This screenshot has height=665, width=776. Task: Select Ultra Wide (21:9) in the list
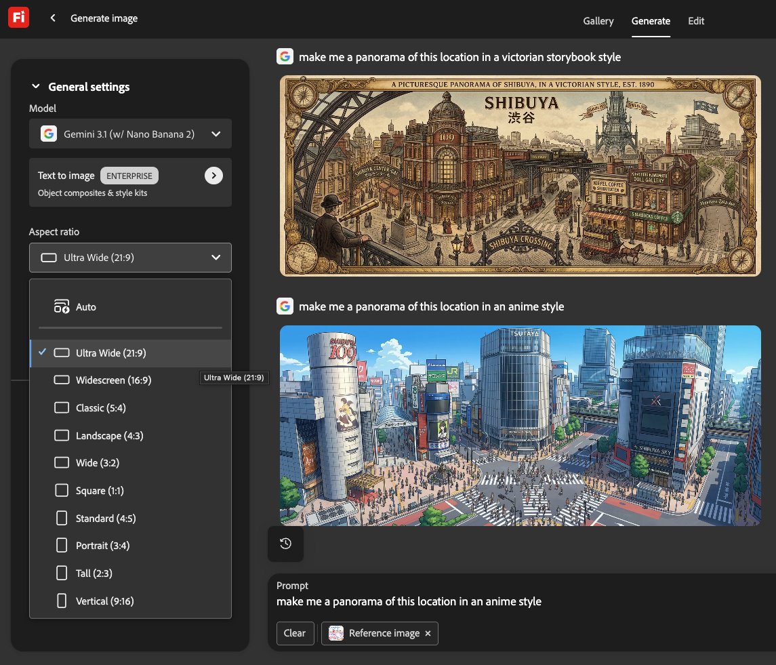click(x=130, y=353)
